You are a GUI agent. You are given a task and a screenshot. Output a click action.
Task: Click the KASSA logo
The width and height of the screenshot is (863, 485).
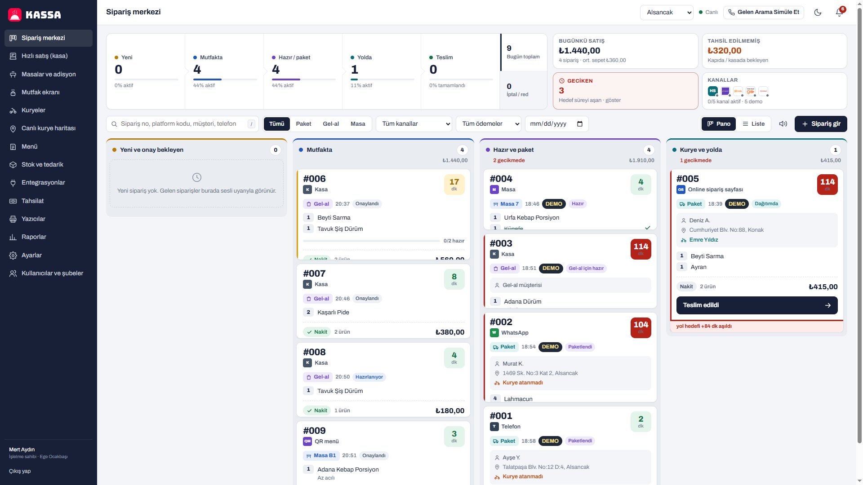(x=35, y=15)
